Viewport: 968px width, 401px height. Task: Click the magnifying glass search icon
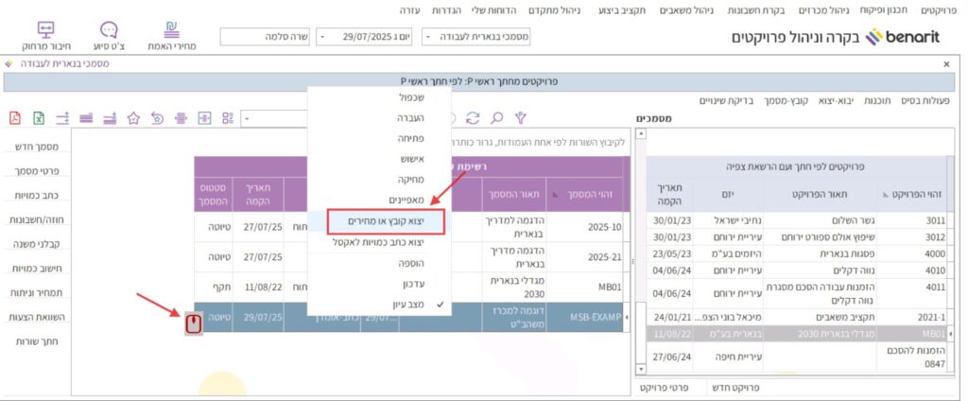pyautogui.click(x=496, y=118)
